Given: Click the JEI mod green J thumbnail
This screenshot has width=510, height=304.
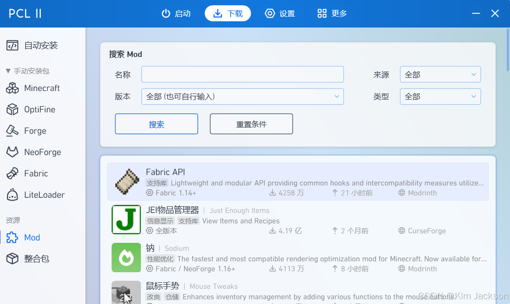Looking at the screenshot, I should click(126, 220).
